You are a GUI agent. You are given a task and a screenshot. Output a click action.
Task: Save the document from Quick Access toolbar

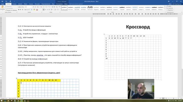click(x=2, y=1)
